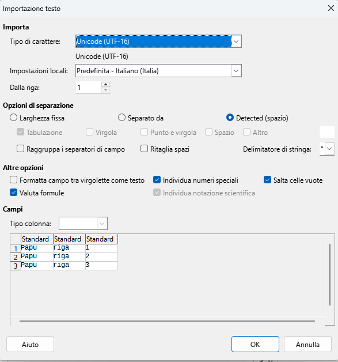Click the Papu cell in row 1
Image resolution: width=338 pixels, height=362 pixels.
pyautogui.click(x=37, y=248)
